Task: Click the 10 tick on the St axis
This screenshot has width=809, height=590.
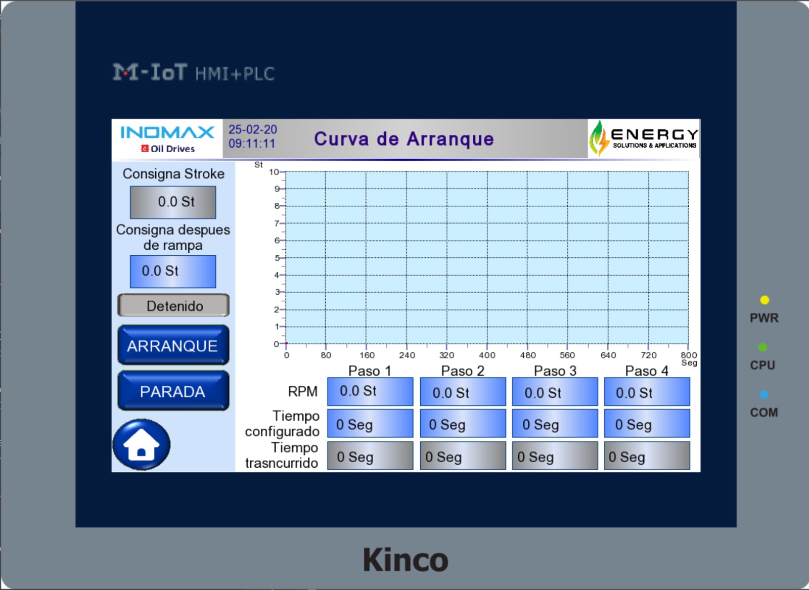Action: point(274,172)
